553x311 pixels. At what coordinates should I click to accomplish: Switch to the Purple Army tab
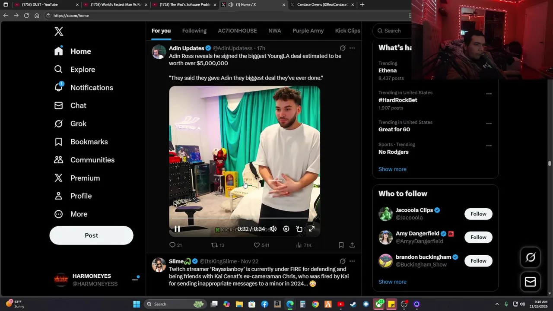pos(308,31)
